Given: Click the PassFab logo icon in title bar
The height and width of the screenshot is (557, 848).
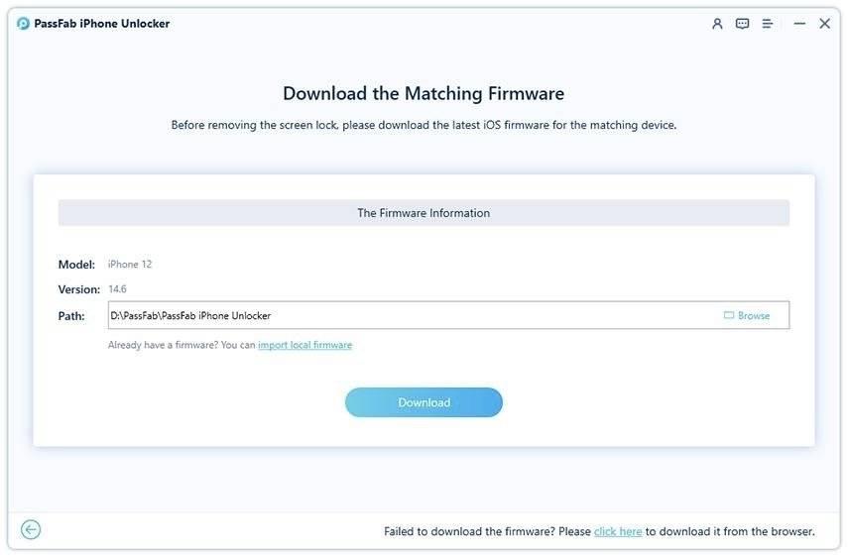Looking at the screenshot, I should pyautogui.click(x=24, y=24).
